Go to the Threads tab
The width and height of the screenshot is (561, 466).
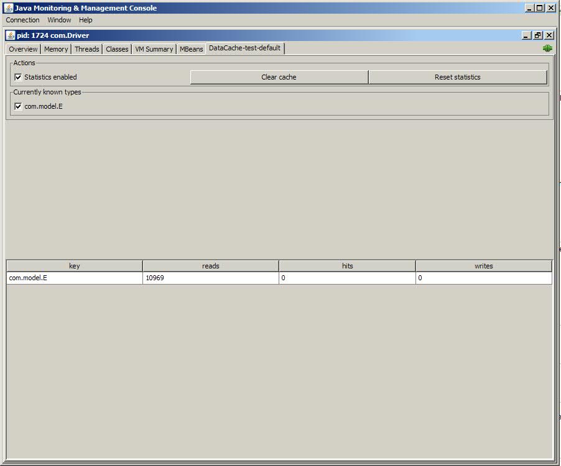87,49
